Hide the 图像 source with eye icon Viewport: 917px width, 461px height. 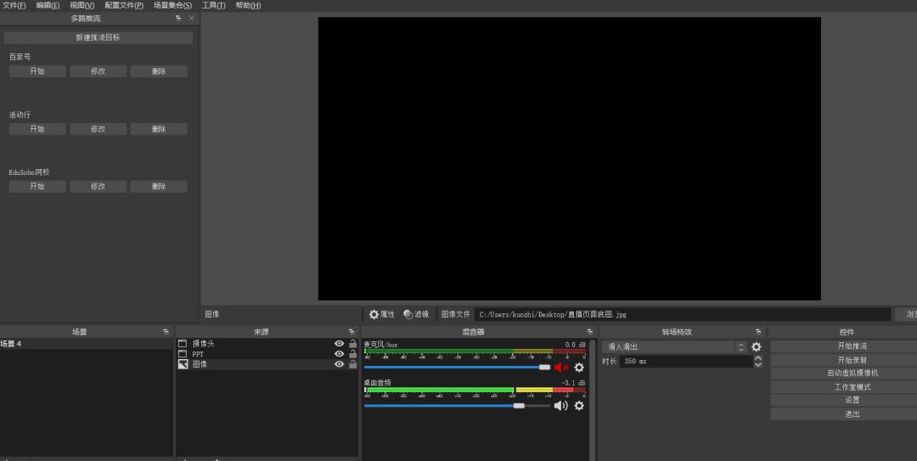tap(339, 364)
